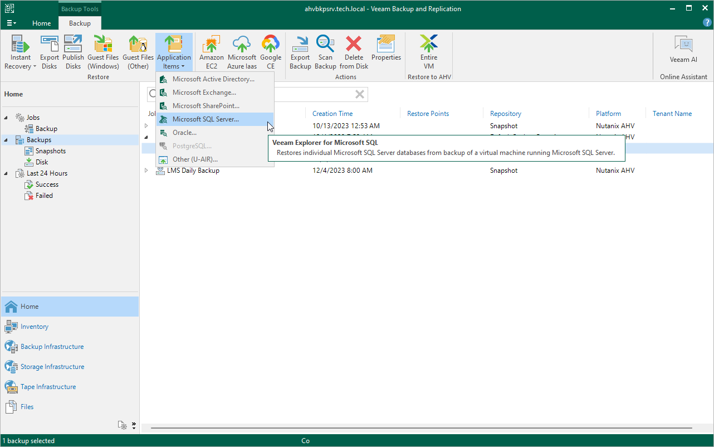Image resolution: width=714 pixels, height=447 pixels.
Task: Click the Entire VM restore icon
Action: pos(429,52)
